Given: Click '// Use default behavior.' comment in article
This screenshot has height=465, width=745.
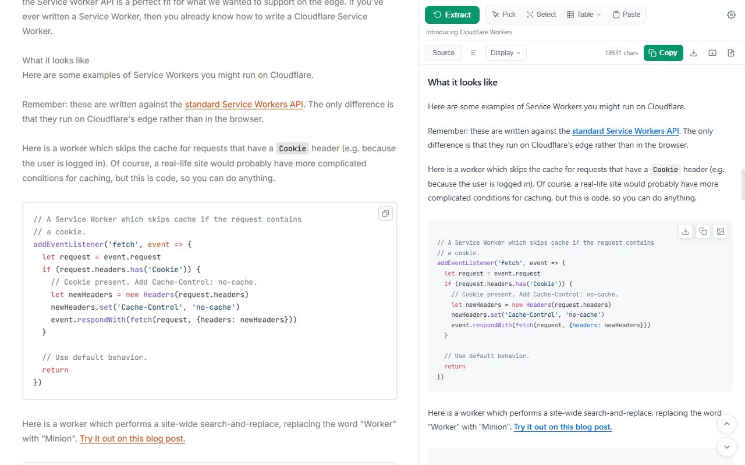Looking at the screenshot, I should 95,357.
